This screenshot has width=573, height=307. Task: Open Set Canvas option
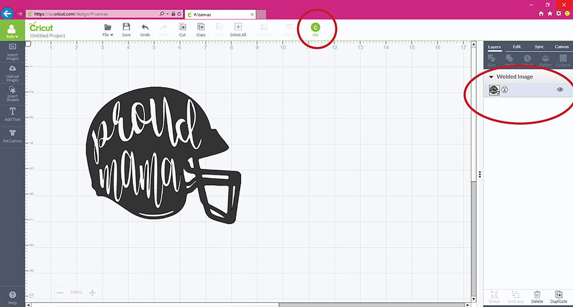click(x=13, y=136)
